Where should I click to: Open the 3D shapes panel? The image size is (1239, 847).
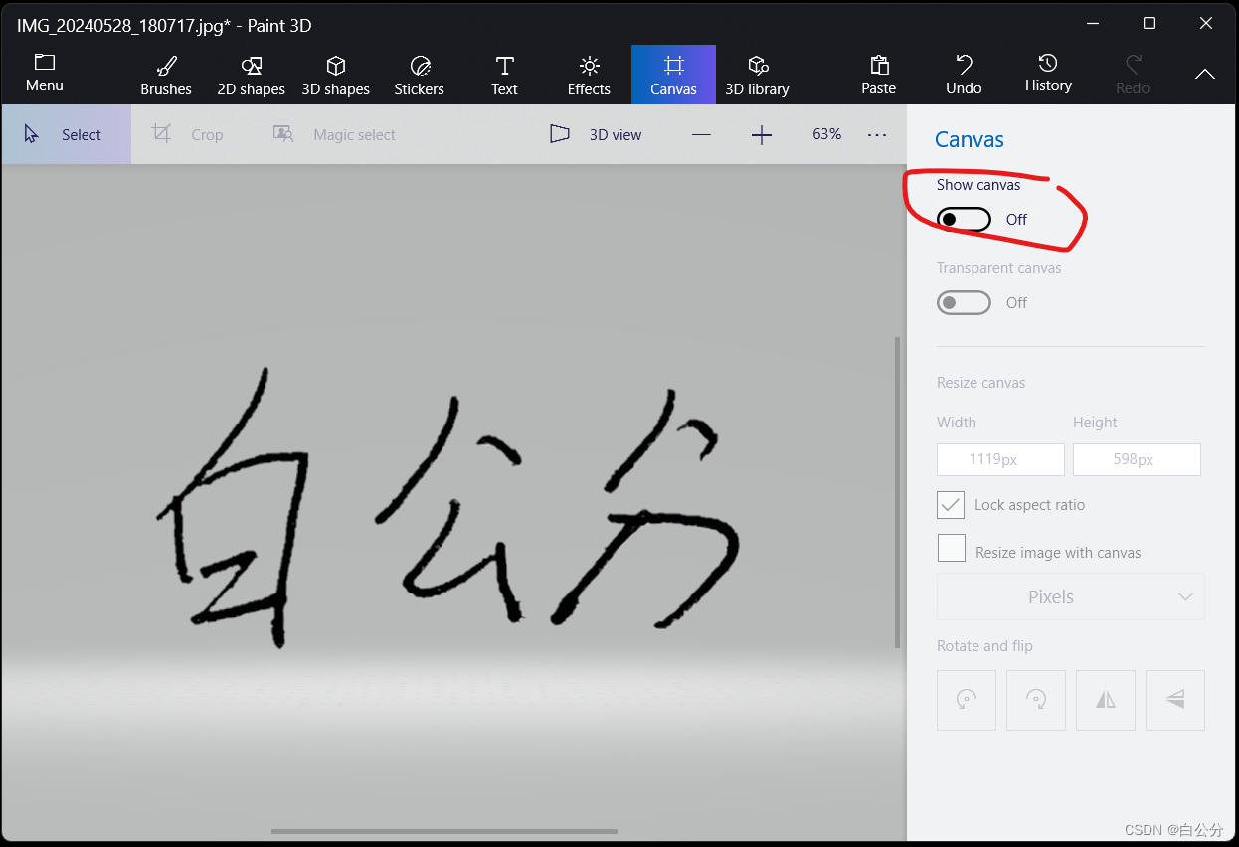pos(335,74)
